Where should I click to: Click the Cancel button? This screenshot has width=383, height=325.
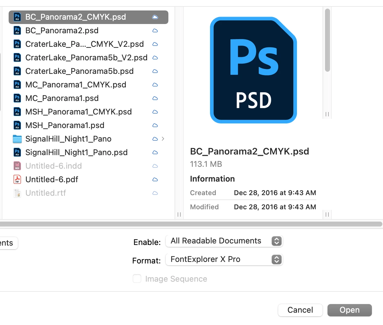tap(300, 310)
